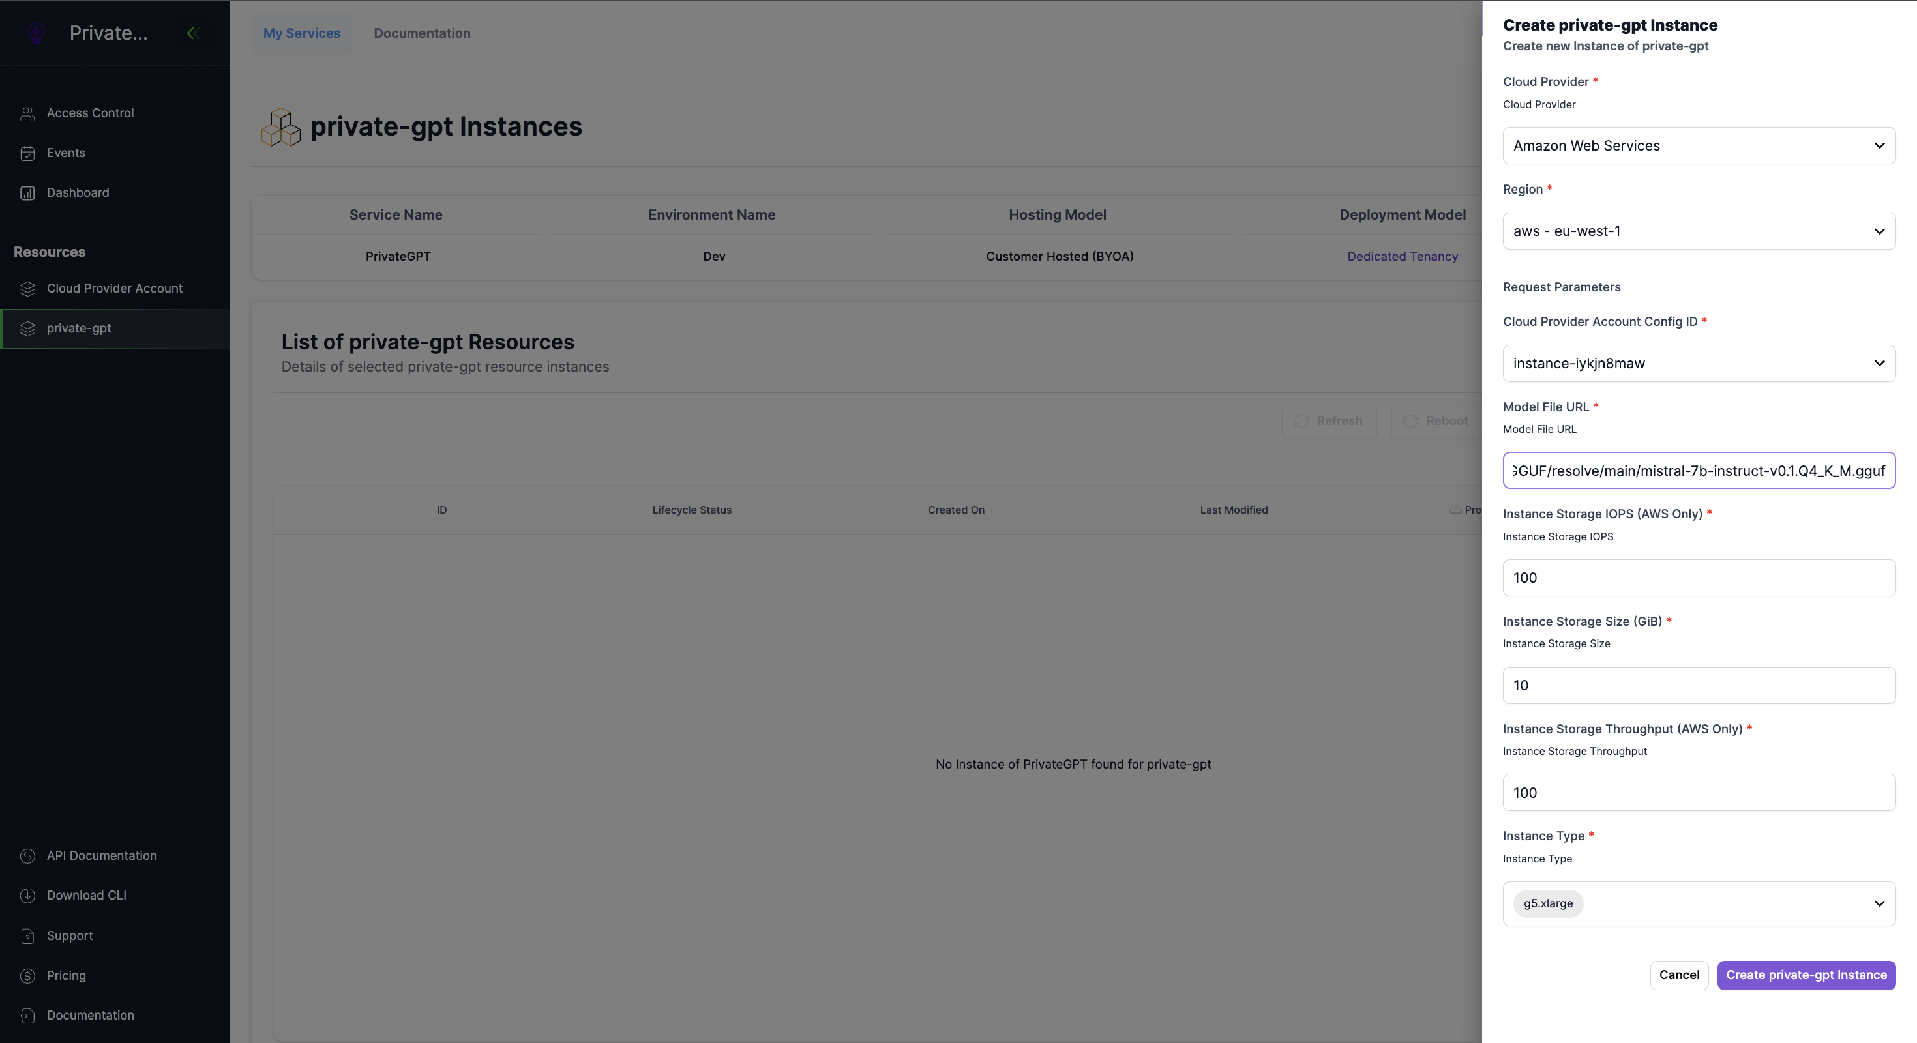Click the Lifecycle Status column header
Image resolution: width=1917 pixels, height=1043 pixels.
point(692,510)
